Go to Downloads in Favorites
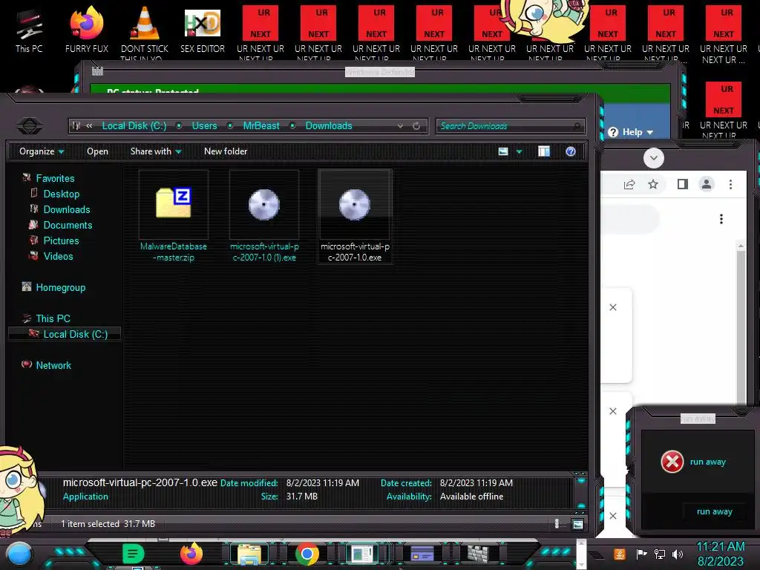Screen dimensions: 760x570 [67, 209]
